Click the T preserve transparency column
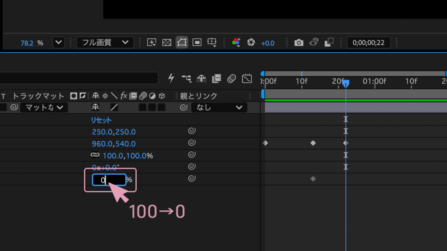The height and width of the screenshot is (251, 447). 3,96
